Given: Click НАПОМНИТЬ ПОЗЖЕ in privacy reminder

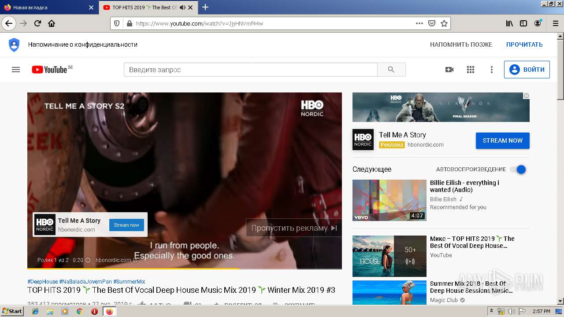Looking at the screenshot, I should (x=461, y=44).
